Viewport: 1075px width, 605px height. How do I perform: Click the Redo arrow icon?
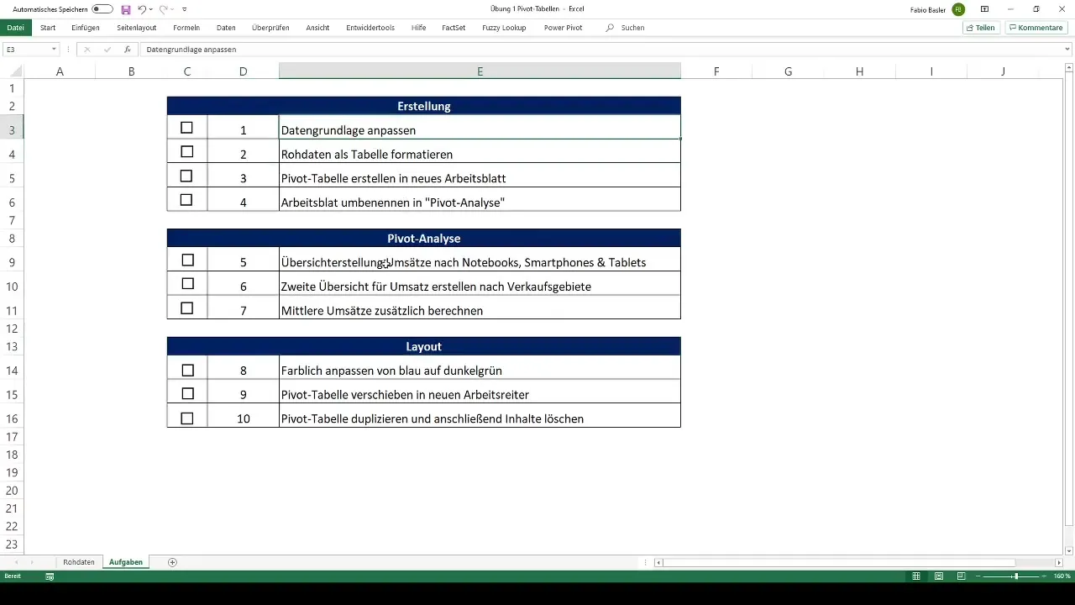[x=164, y=8]
